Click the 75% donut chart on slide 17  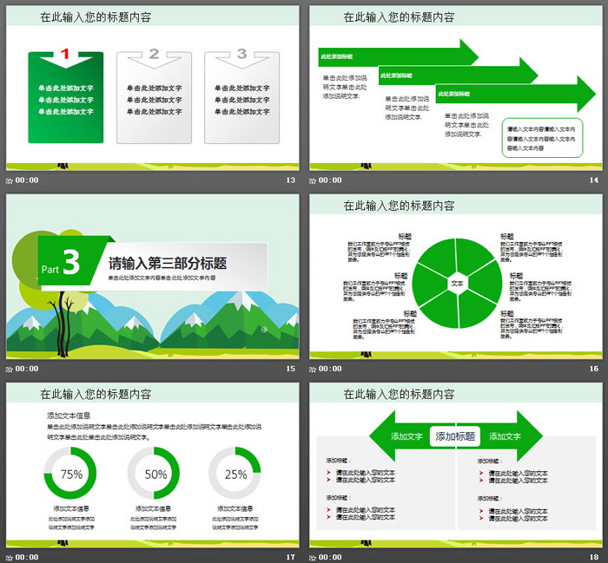[x=71, y=474]
